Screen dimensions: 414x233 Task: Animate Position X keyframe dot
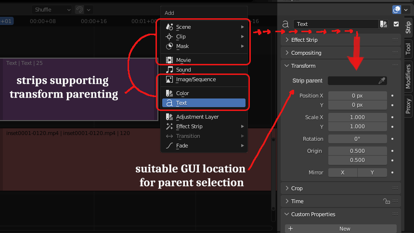[392, 96]
